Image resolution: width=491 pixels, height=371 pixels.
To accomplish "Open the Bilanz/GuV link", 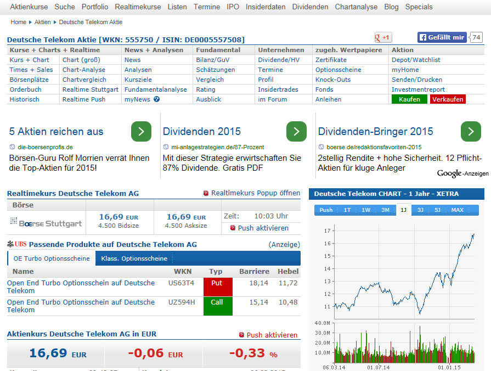I will coord(213,59).
